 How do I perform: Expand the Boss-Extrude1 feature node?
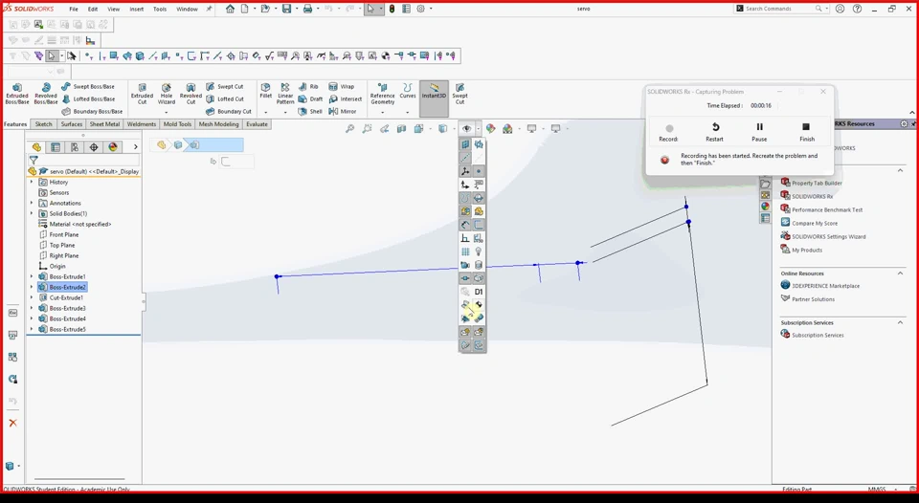[32, 276]
